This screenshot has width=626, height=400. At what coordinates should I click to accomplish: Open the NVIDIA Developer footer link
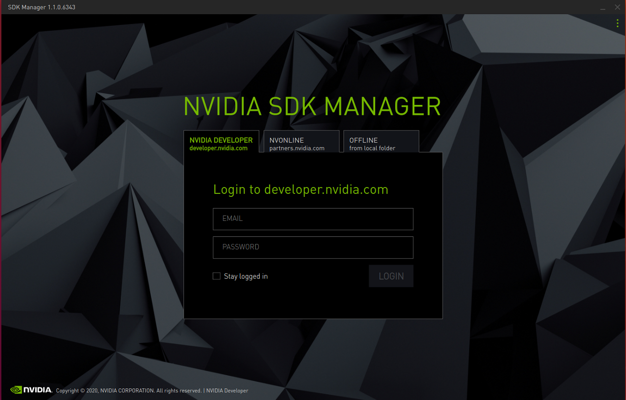point(227,391)
